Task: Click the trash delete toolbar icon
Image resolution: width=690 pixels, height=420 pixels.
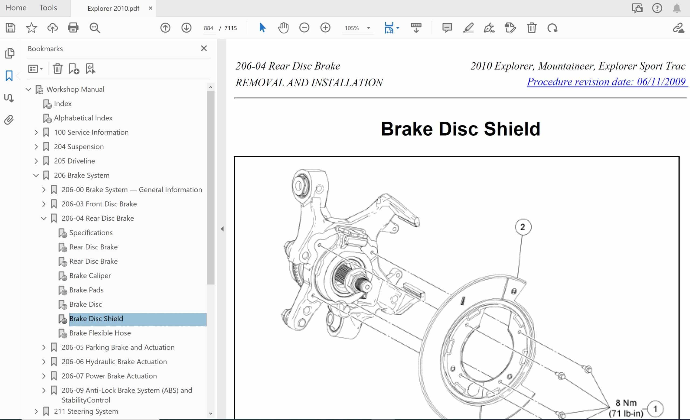Action: point(531,28)
